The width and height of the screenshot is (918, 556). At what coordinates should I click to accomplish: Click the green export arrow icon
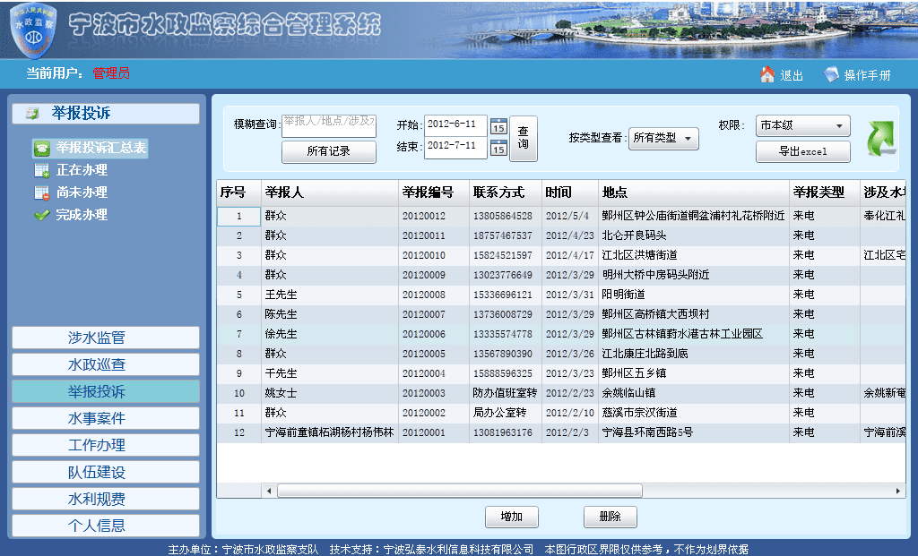coord(881,139)
